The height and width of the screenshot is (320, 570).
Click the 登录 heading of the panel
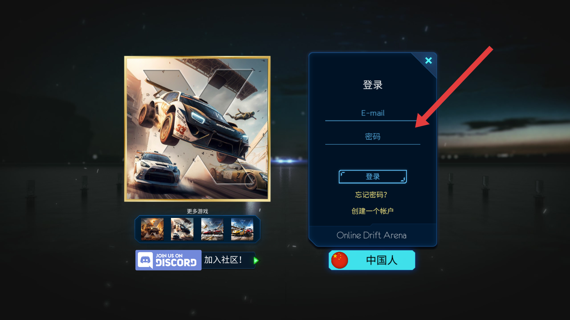[x=373, y=85]
